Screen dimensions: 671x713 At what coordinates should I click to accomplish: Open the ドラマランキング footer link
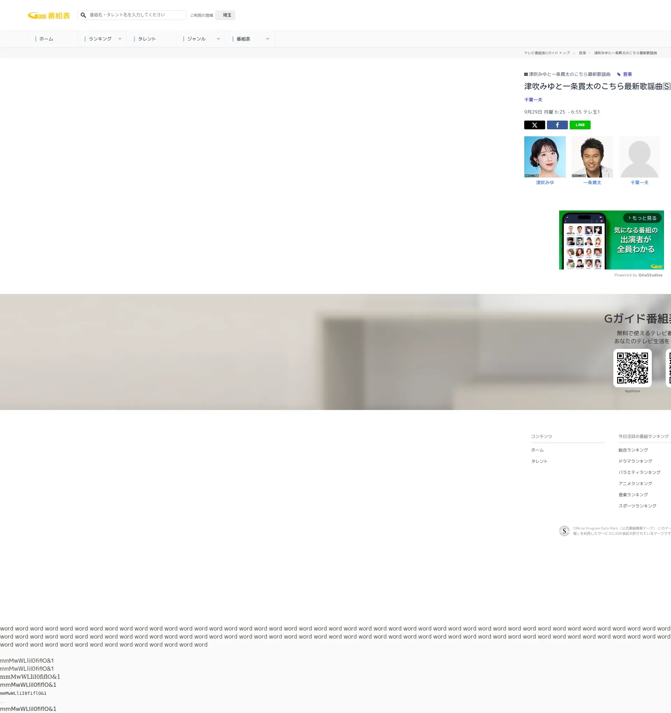635,461
